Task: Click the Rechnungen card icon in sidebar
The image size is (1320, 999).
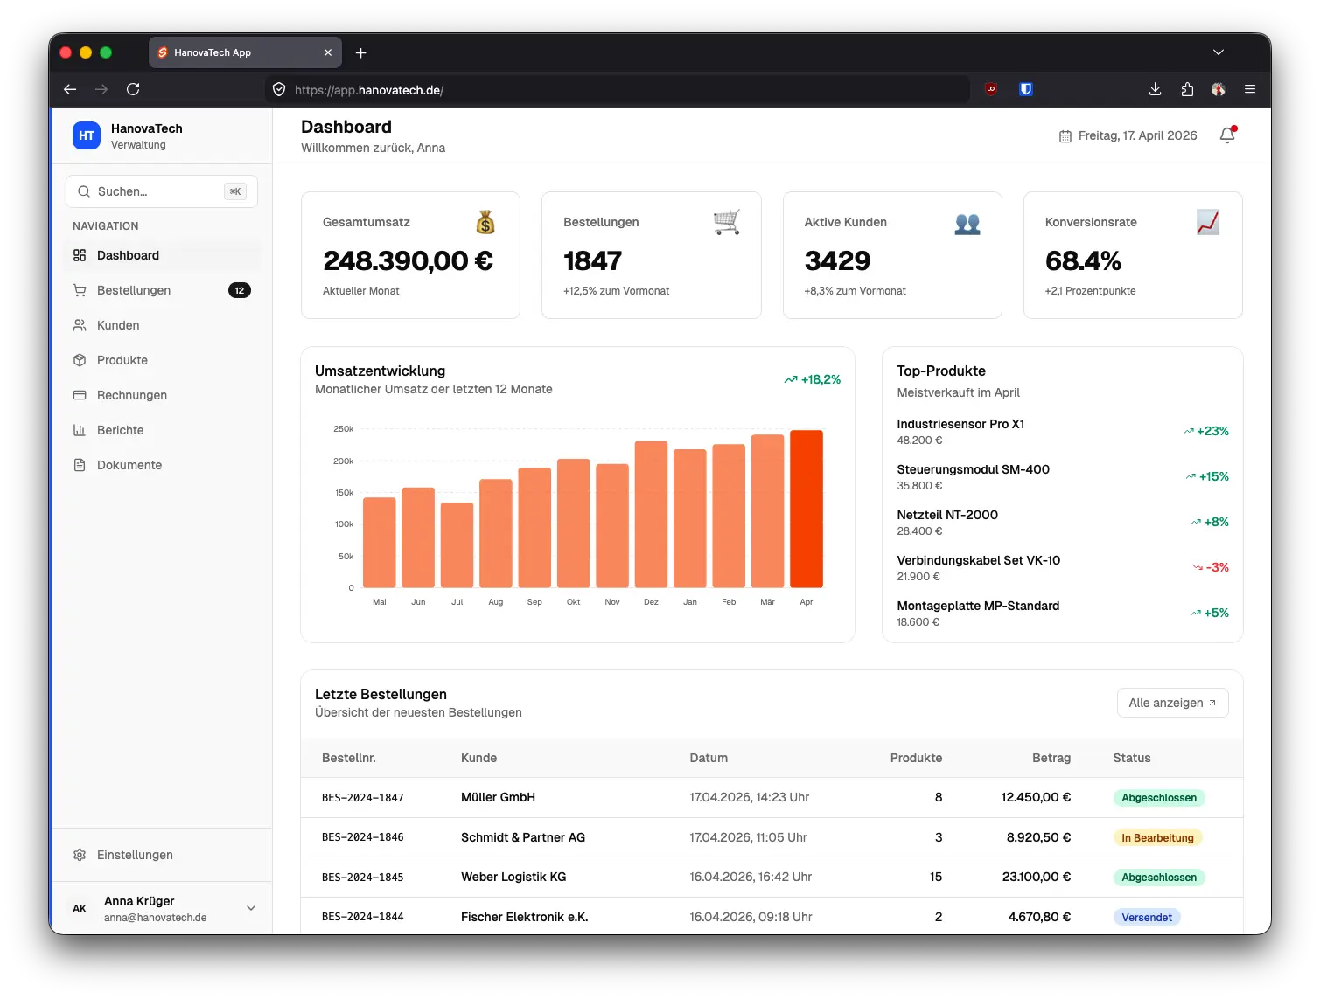Action: tap(80, 394)
